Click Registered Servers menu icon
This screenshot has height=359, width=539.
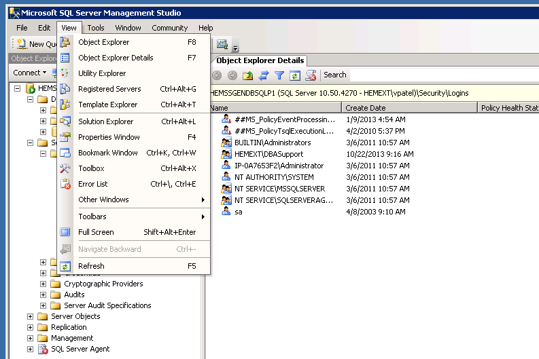(x=65, y=89)
